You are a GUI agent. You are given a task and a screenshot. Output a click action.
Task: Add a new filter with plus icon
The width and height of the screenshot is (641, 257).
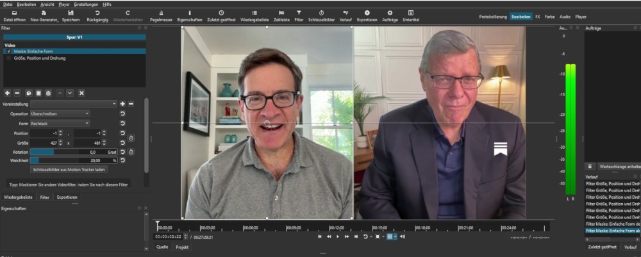click(x=7, y=93)
